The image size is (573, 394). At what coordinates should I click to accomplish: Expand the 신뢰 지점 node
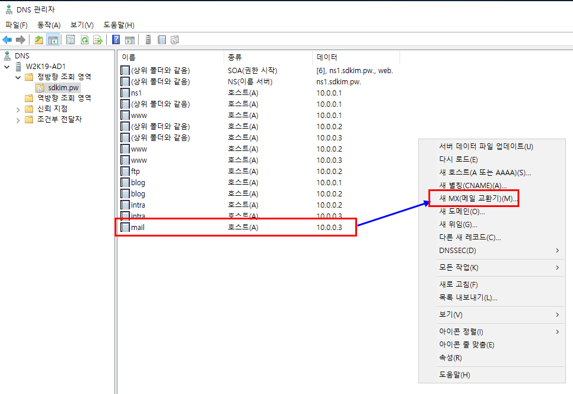click(x=18, y=109)
